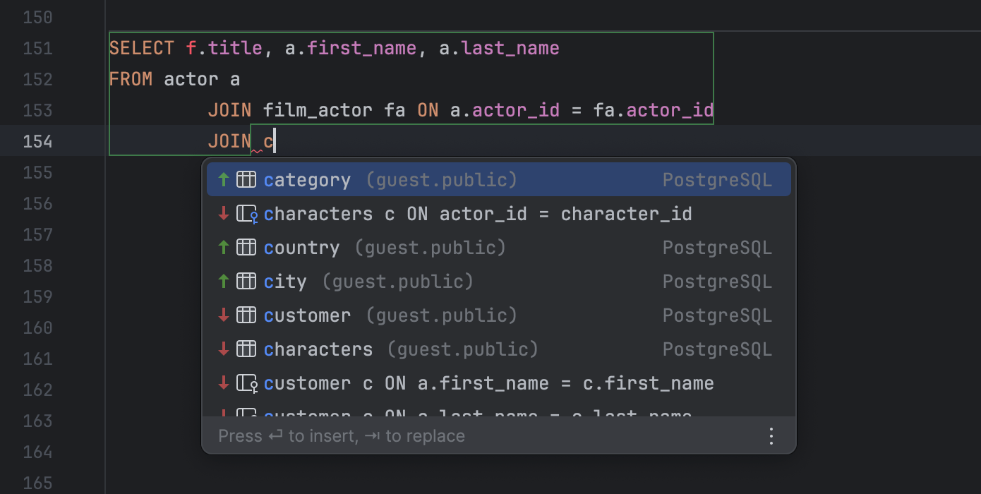Click the red down arrow next to customer
This screenshot has height=494, width=981.
click(x=223, y=315)
